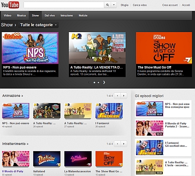The height and width of the screenshot is (176, 195).
Task: Open A Tutto Reality episode thumbnail in sidebar
Action: 150,167
